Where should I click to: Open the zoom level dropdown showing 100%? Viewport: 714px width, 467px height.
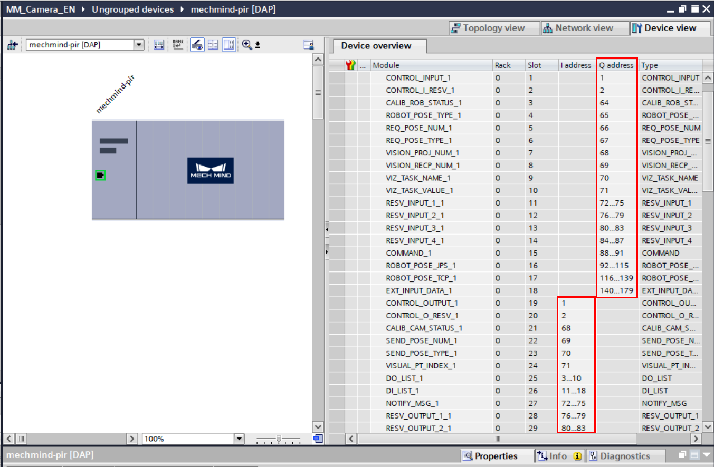pos(239,438)
